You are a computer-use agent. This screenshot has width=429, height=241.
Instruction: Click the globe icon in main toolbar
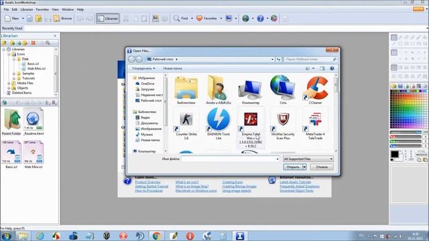246,18
